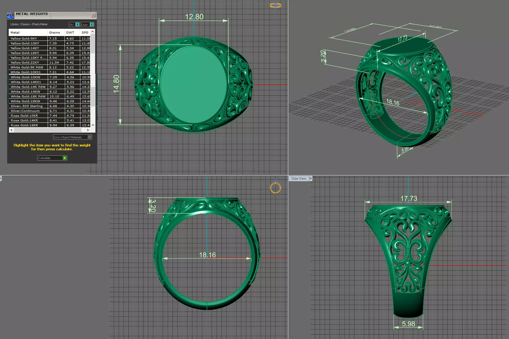Open the Side View dropdown arrow
Screen dimensions: 509x339
[x=311, y=178]
